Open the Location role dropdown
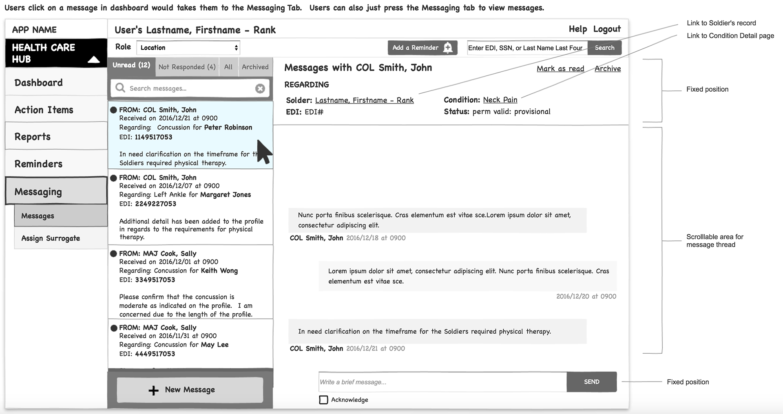 point(188,48)
